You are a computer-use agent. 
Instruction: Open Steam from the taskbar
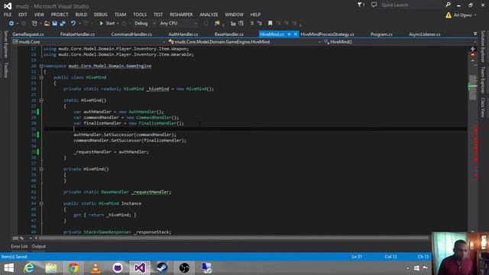coord(162,268)
